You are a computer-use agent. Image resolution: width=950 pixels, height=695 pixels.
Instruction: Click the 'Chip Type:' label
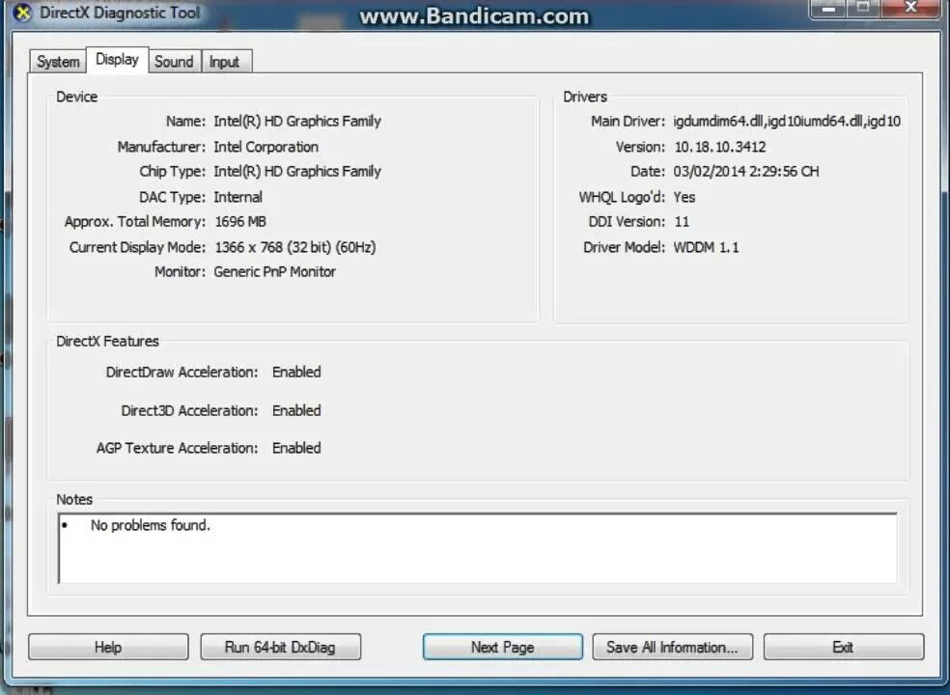173,172
